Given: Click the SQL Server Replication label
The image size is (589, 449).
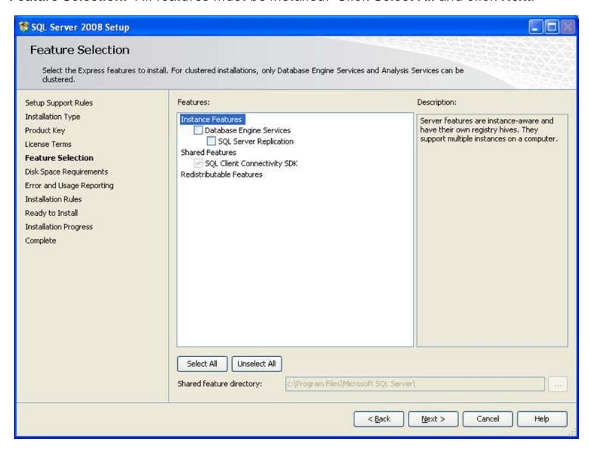Looking at the screenshot, I should [x=255, y=141].
